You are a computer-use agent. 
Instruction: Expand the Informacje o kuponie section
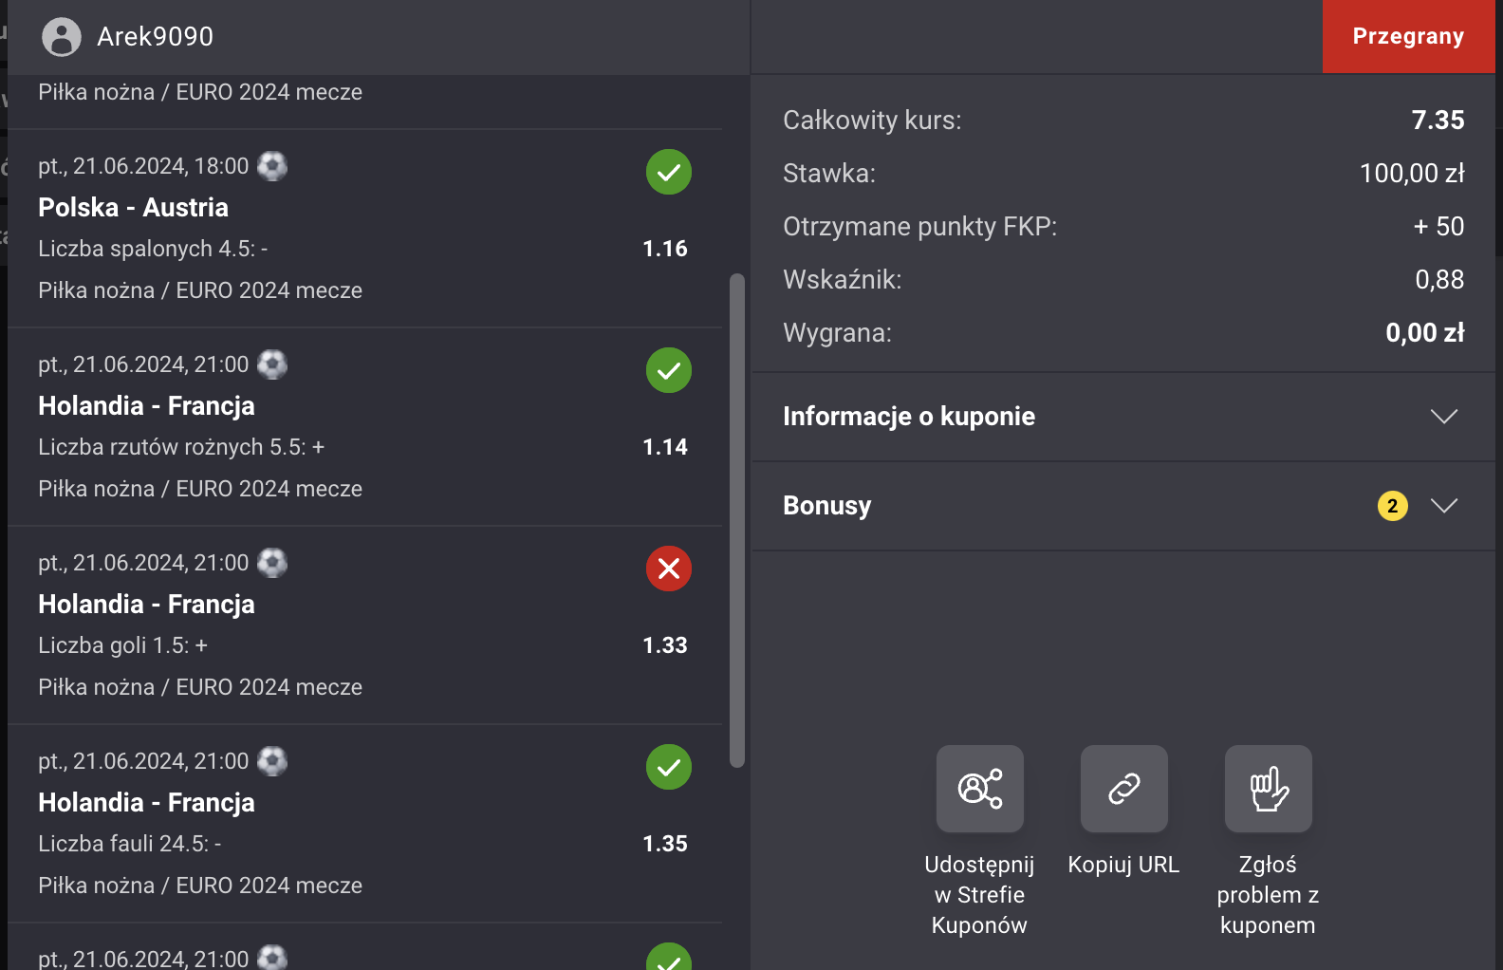tap(1443, 417)
